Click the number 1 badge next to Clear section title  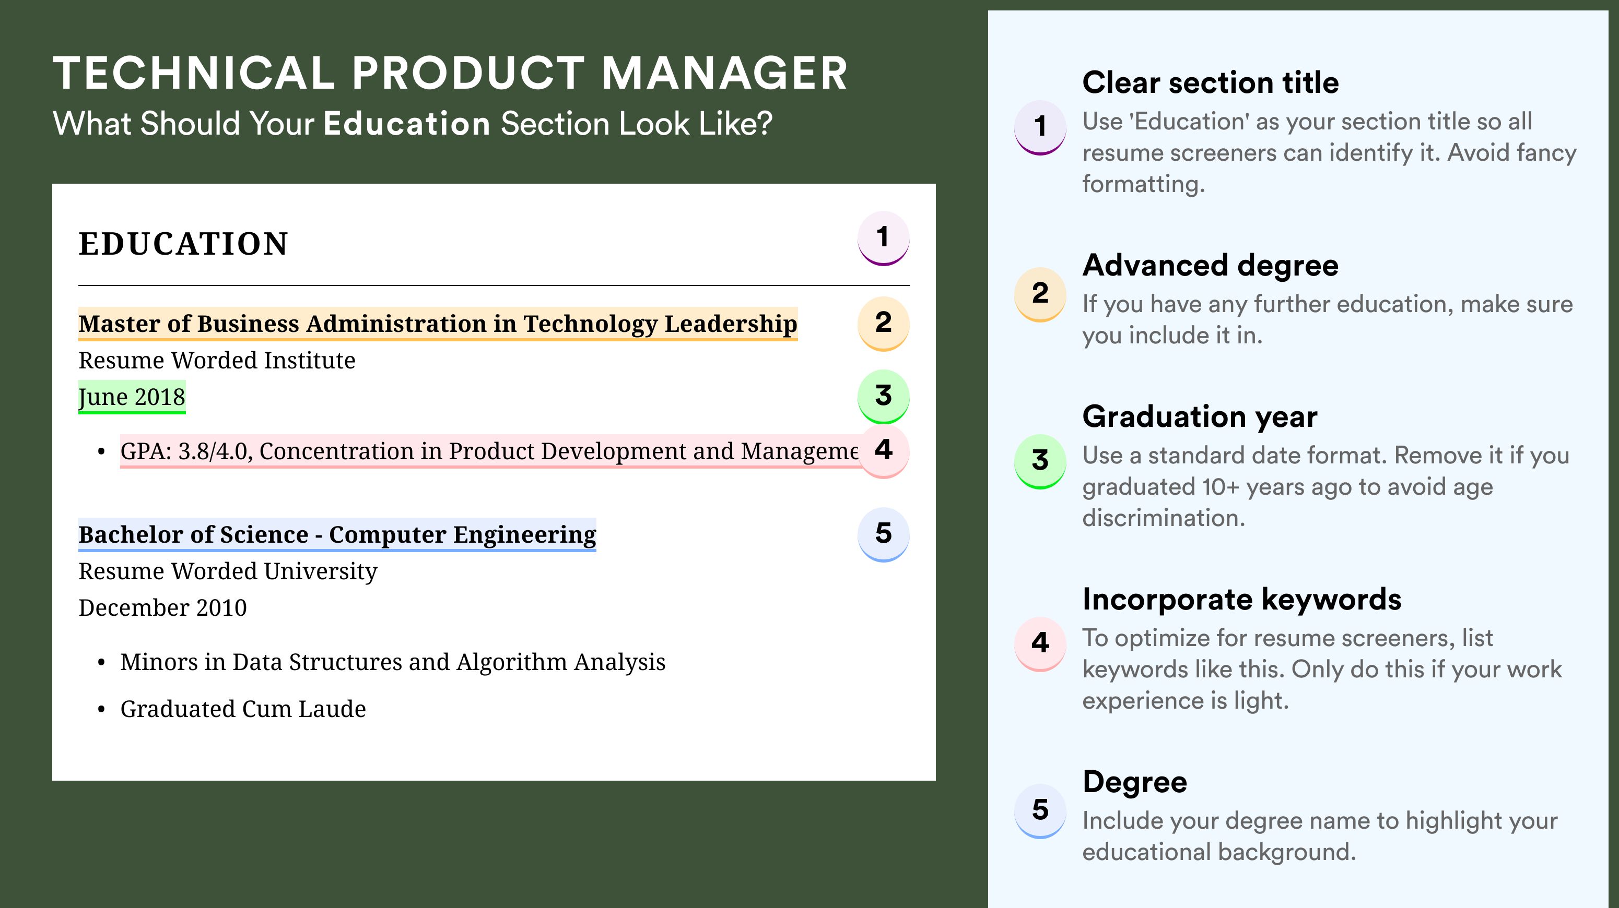[1040, 127]
